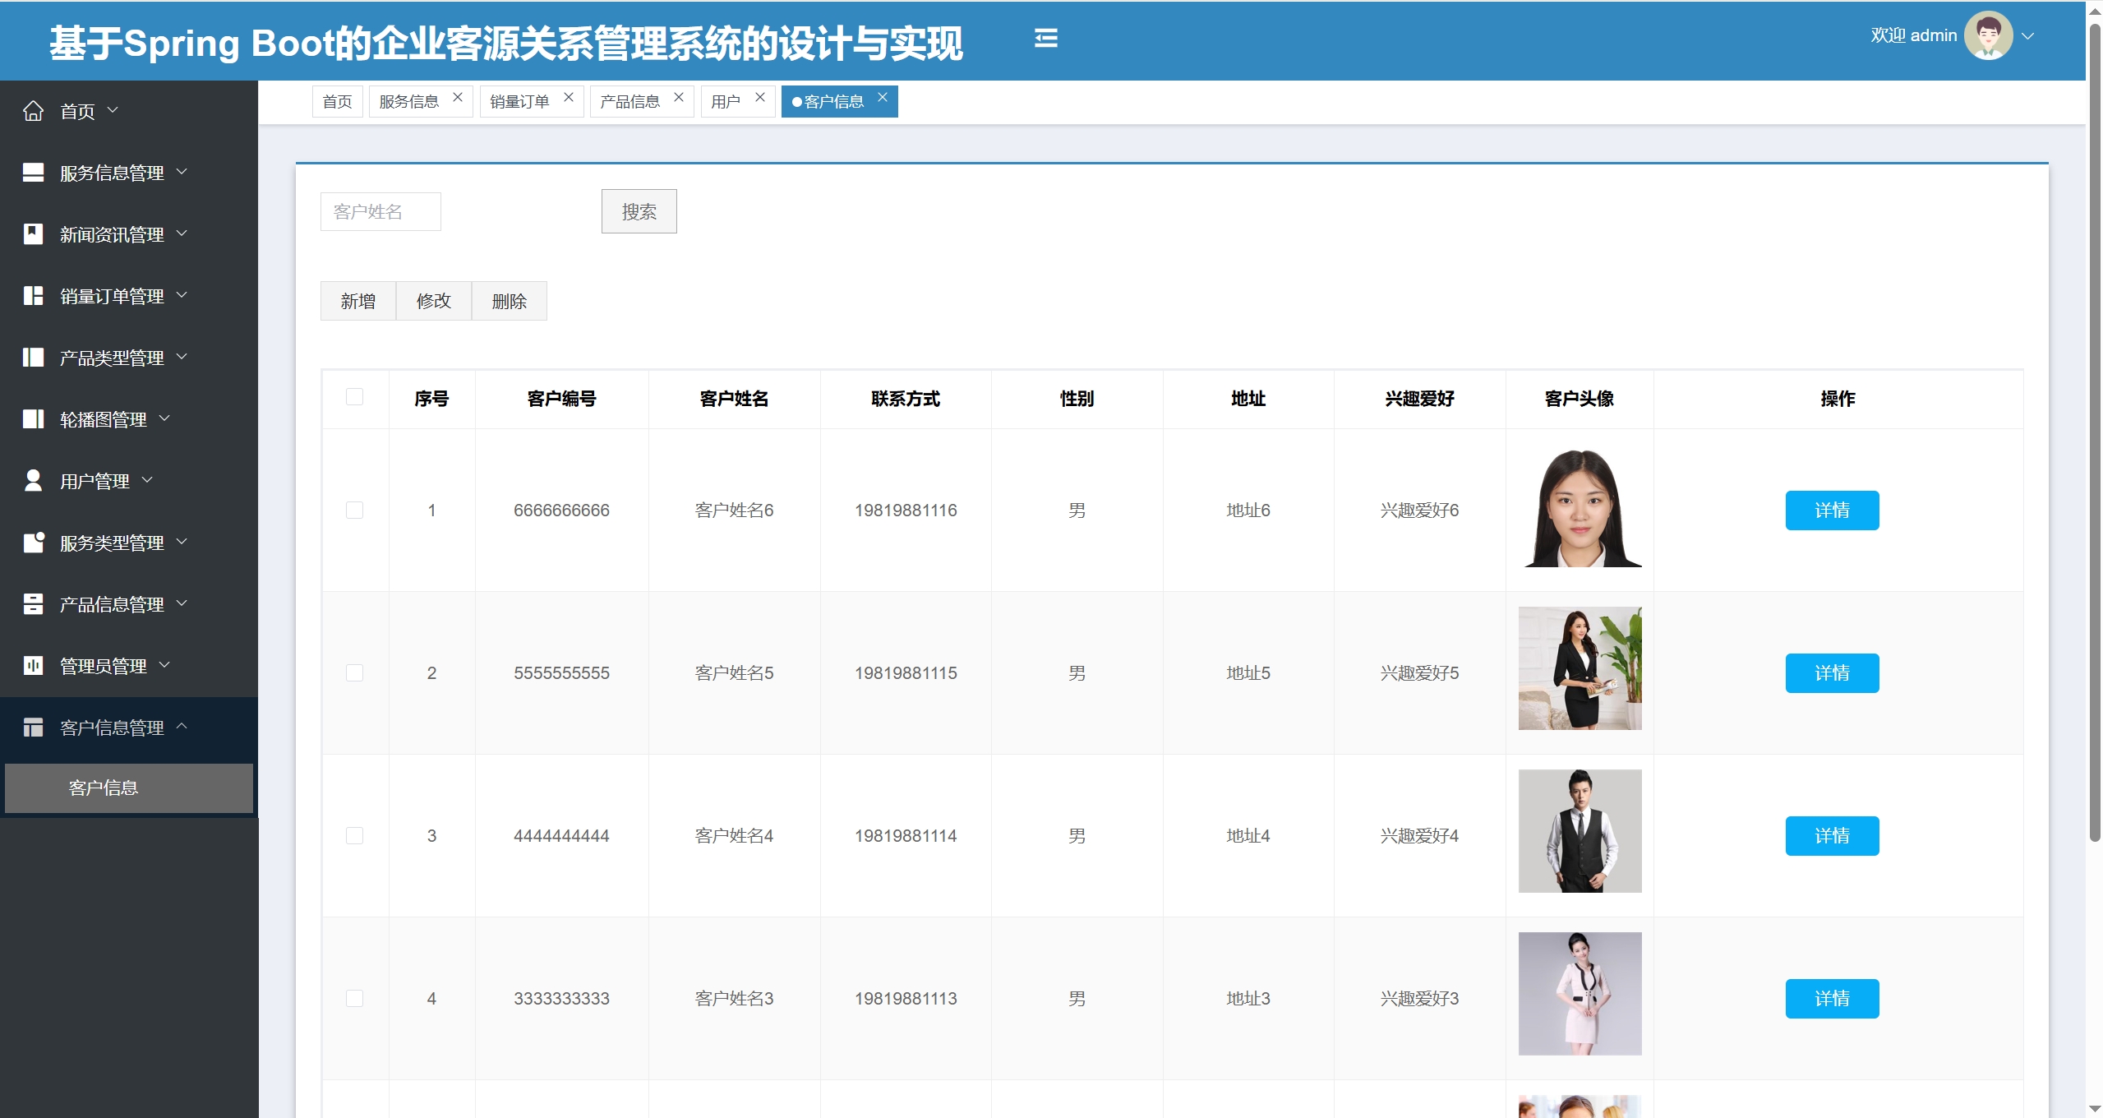Tick the select-all checkbox in the table header

(x=354, y=397)
